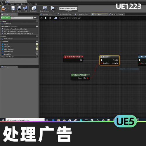Screen dimensions: 146x146
Task: Open the Asset menu
Action: pyautogui.click(x=12, y=4)
